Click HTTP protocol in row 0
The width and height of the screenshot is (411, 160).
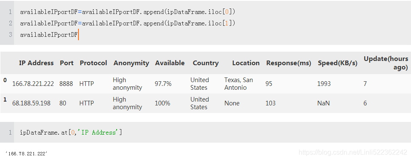click(87, 84)
